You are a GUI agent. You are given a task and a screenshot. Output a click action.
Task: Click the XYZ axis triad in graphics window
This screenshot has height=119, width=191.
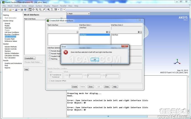click(177, 61)
